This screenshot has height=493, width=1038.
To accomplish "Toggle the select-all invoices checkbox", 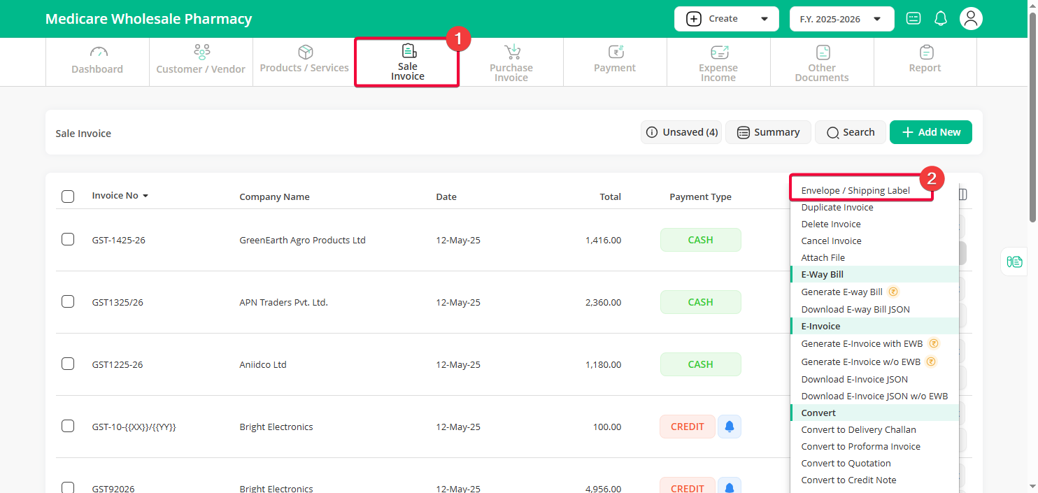I will coord(68,197).
